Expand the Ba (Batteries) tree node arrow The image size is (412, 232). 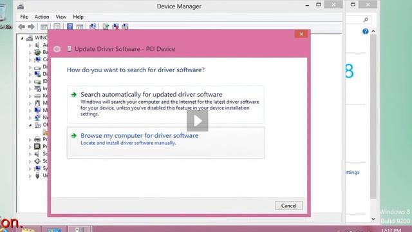[30, 52]
